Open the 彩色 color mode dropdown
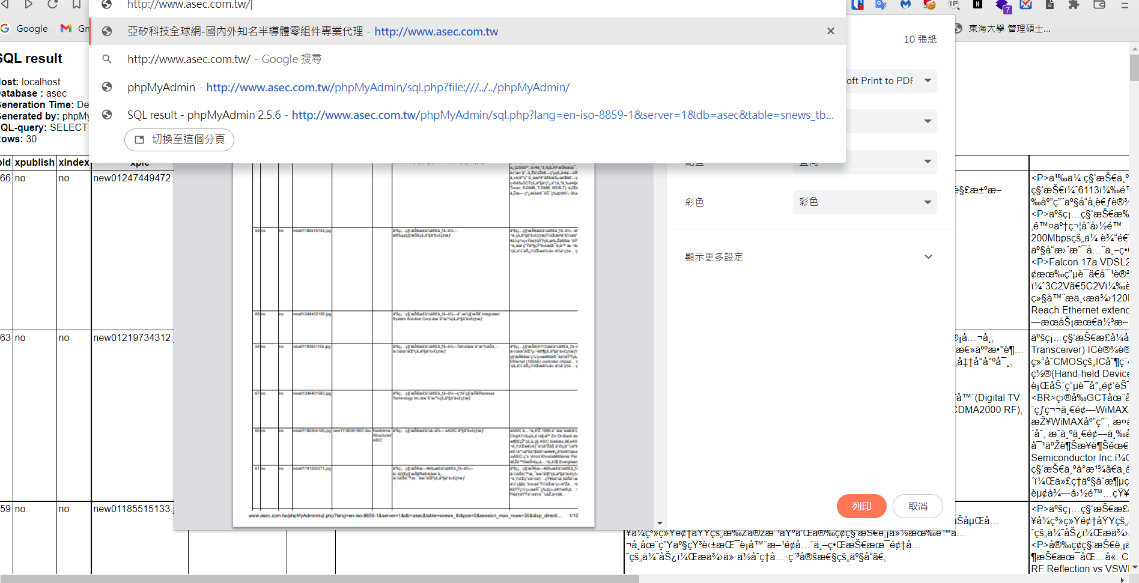 coord(865,202)
